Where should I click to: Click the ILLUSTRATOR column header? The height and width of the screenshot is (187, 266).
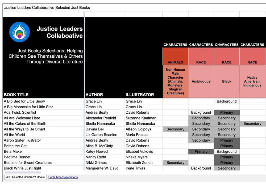click(140, 95)
